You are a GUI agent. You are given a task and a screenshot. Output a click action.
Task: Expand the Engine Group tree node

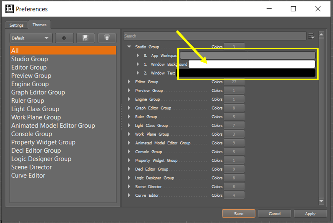pyautogui.click(x=129, y=99)
